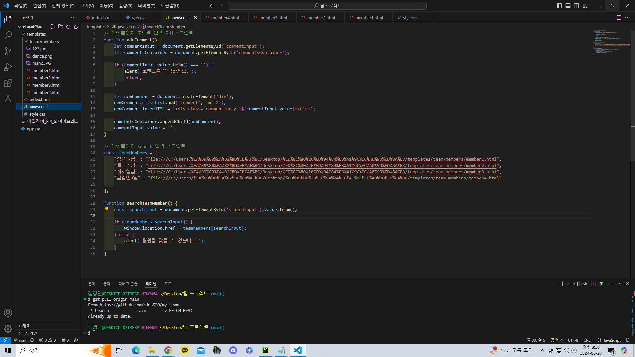
Task: Toggle the secondary sidebar layout button
Action: coord(576,6)
